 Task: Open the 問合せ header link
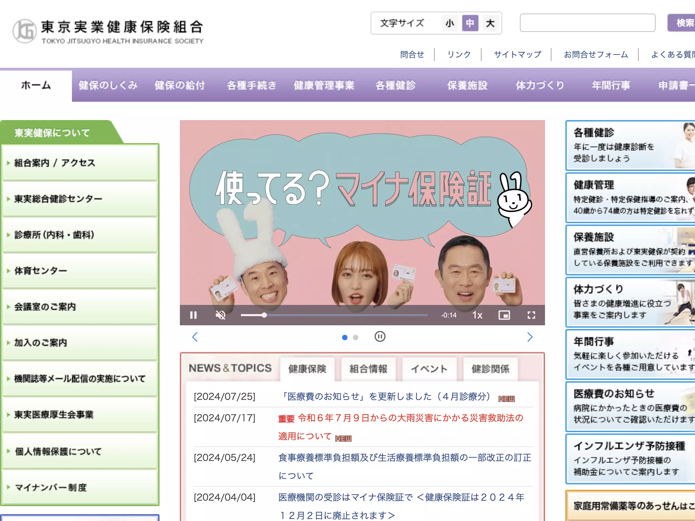tap(412, 54)
